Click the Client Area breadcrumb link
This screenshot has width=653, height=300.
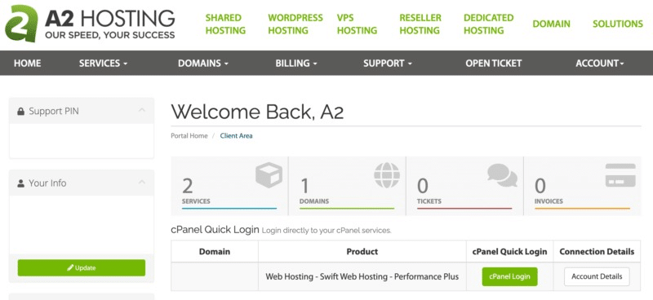pos(236,135)
